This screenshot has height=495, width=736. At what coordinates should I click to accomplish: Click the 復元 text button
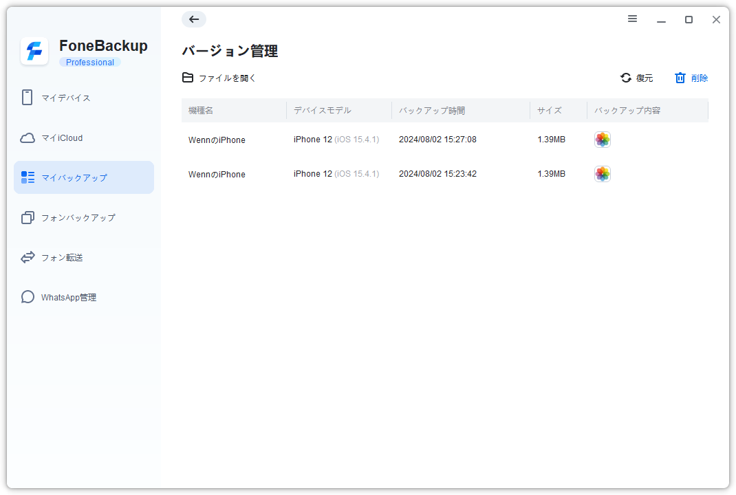coord(645,78)
